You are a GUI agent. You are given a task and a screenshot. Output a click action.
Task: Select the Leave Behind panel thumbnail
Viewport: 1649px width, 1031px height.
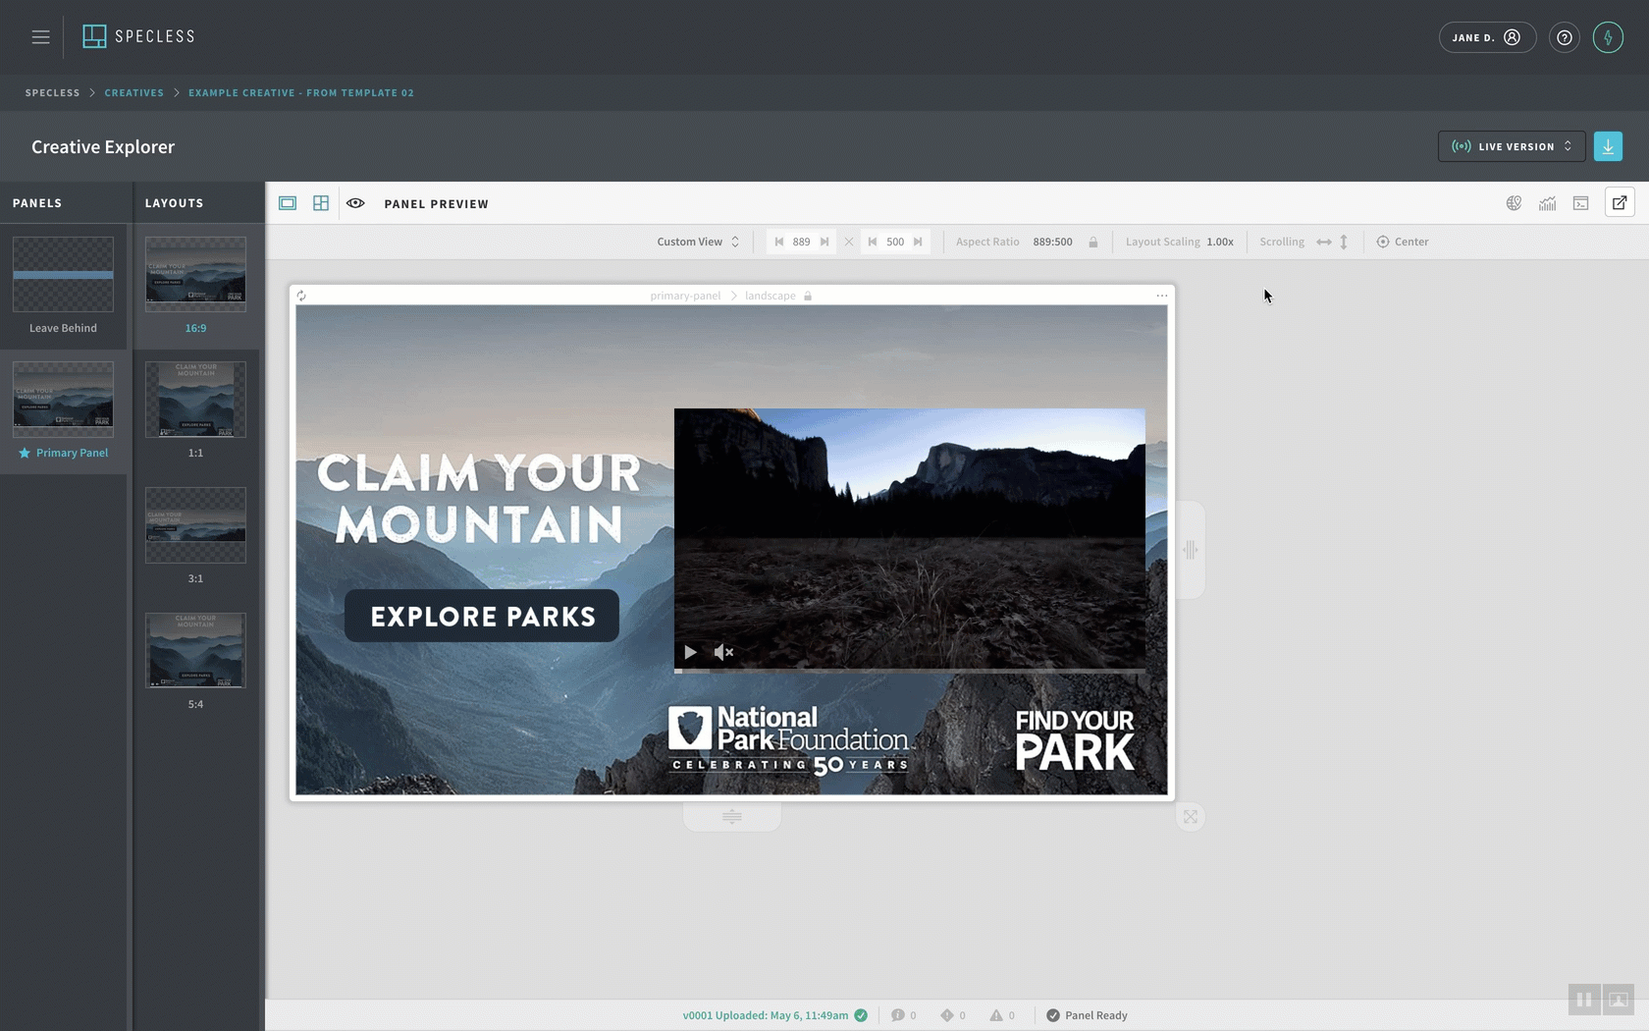click(x=63, y=275)
